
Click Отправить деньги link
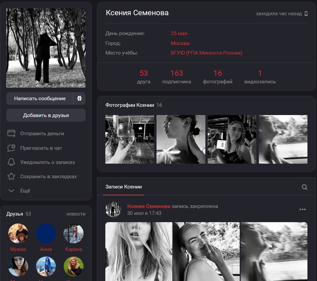tap(42, 134)
